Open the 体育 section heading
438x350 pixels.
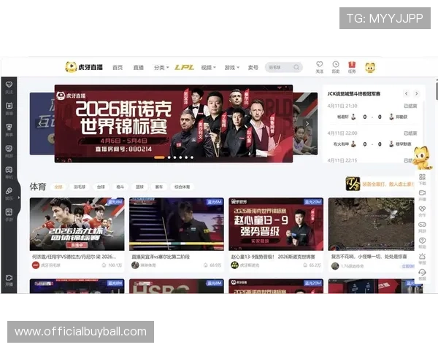tap(38, 187)
